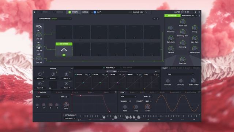Click the Macro Y knob

(67, 84)
